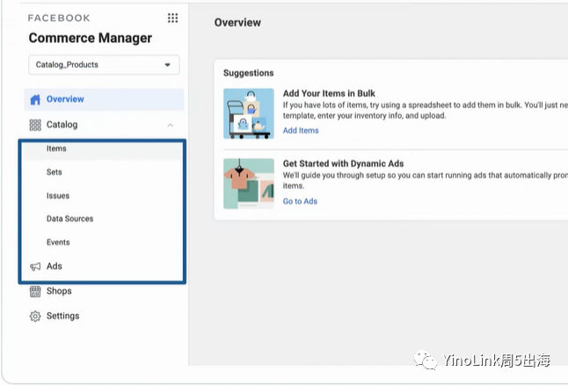The height and width of the screenshot is (386, 568).
Task: Click the Settings gear icon
Action: click(35, 317)
